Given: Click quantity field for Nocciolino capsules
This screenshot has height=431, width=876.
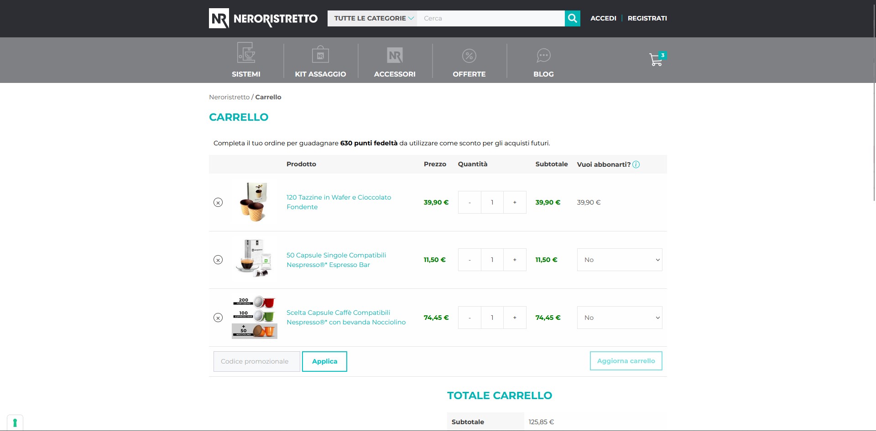Looking at the screenshot, I should (x=492, y=318).
